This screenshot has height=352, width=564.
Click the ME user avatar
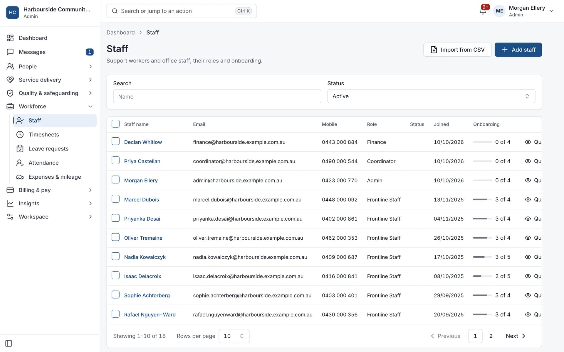(499, 11)
